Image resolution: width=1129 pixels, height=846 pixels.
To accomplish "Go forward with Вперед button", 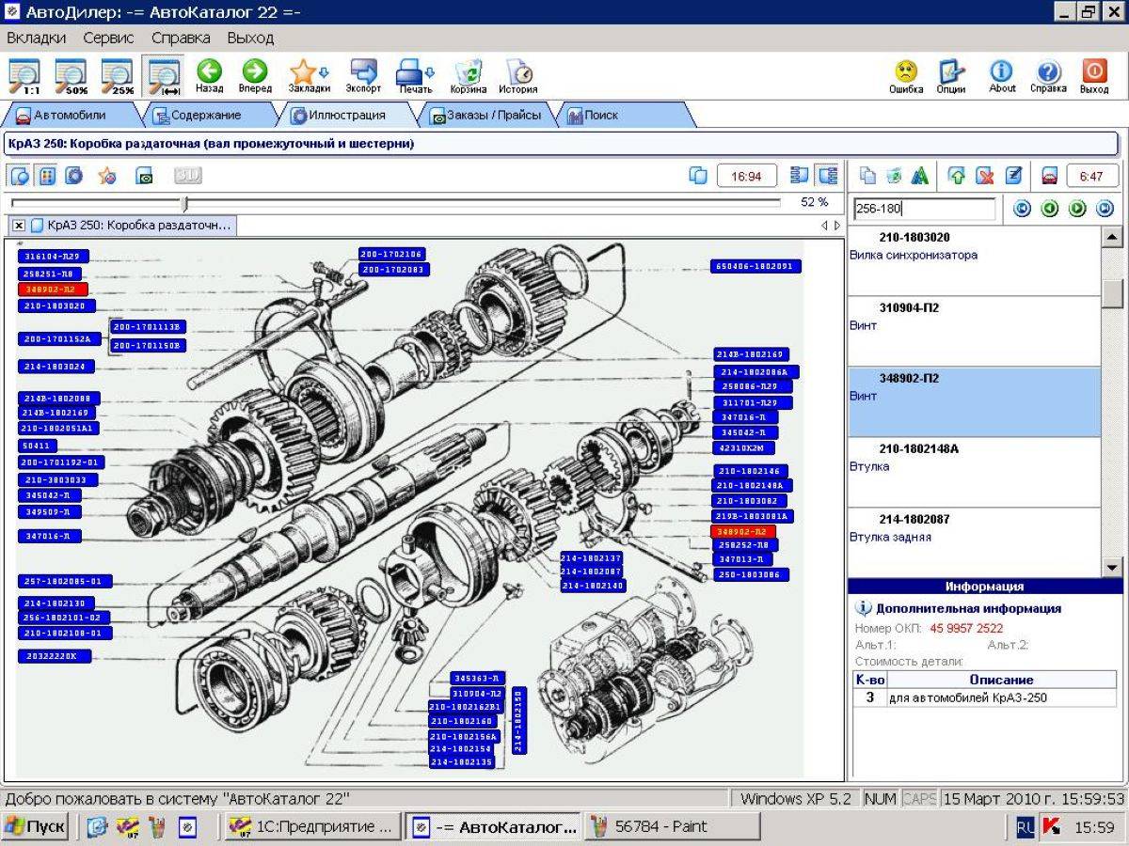I will [255, 76].
